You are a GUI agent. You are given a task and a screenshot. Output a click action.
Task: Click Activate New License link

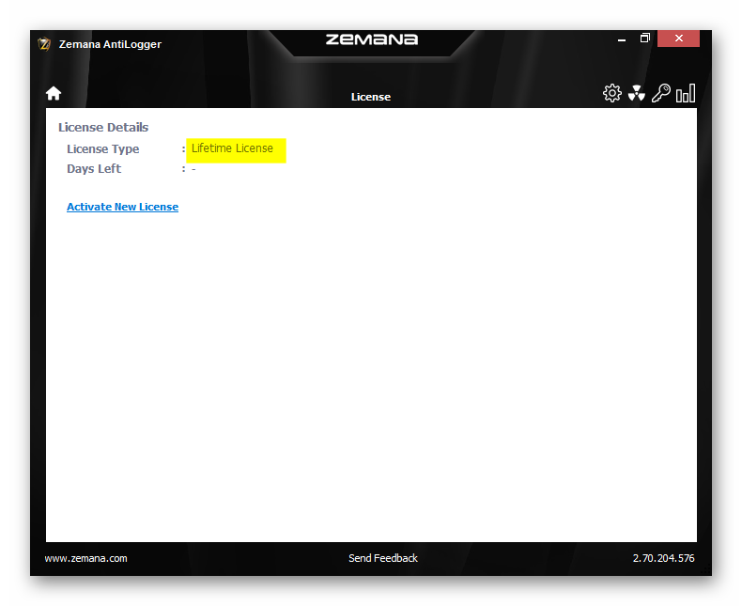pyautogui.click(x=122, y=207)
